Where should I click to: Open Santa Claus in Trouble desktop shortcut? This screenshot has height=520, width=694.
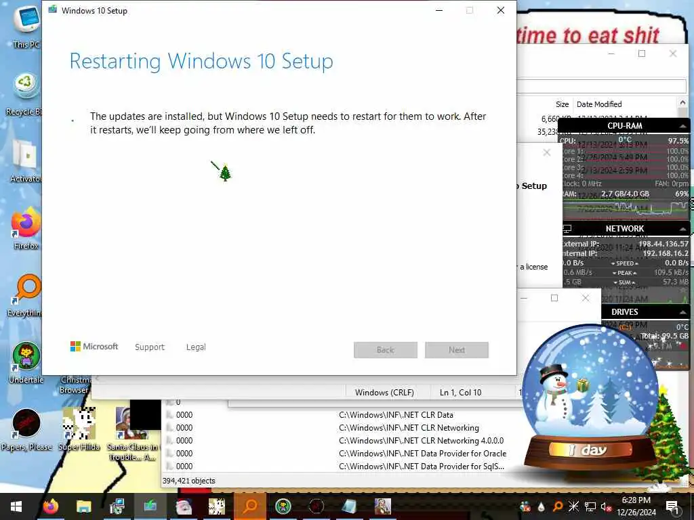pyautogui.click(x=132, y=433)
